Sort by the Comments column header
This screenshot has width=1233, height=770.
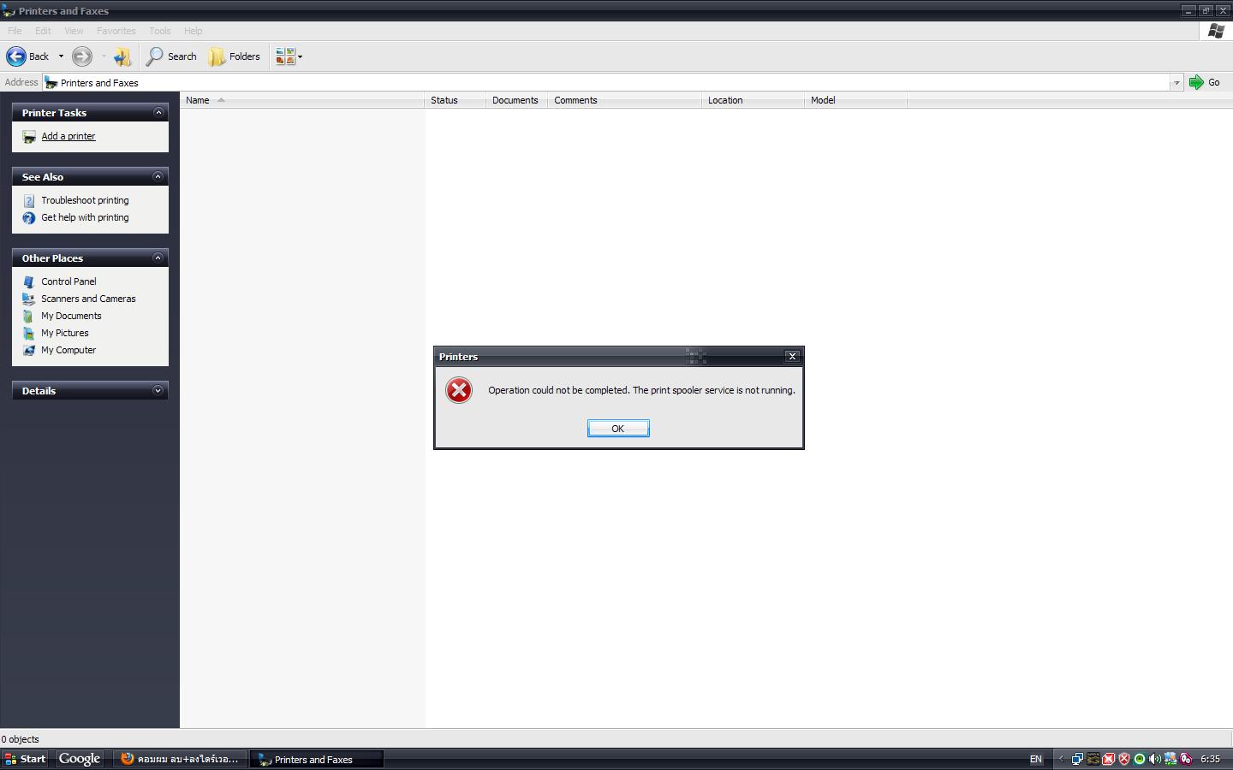tap(624, 100)
